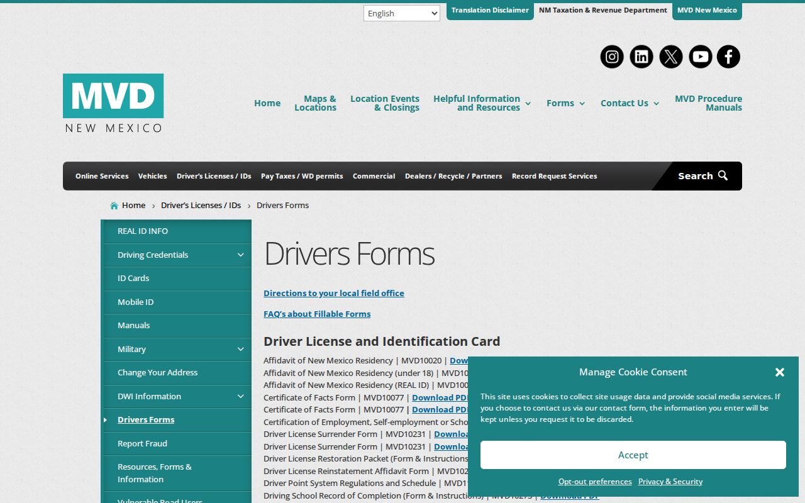Go to the MVD Facebook page
The image size is (805, 503).
(x=728, y=57)
